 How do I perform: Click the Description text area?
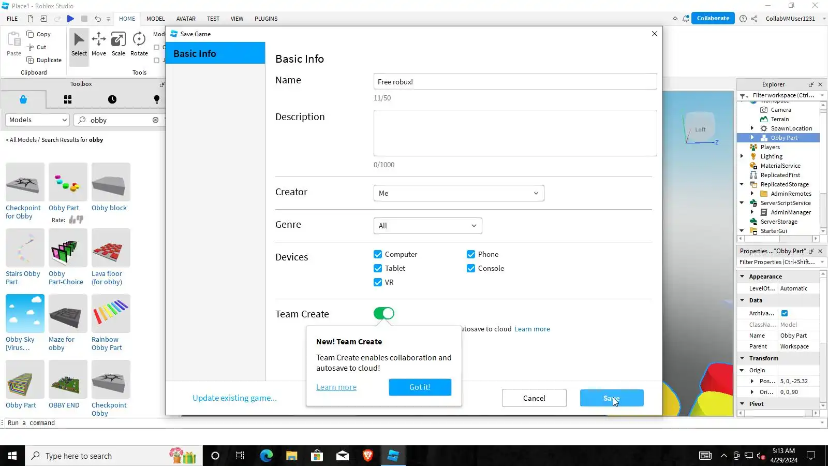(x=515, y=133)
